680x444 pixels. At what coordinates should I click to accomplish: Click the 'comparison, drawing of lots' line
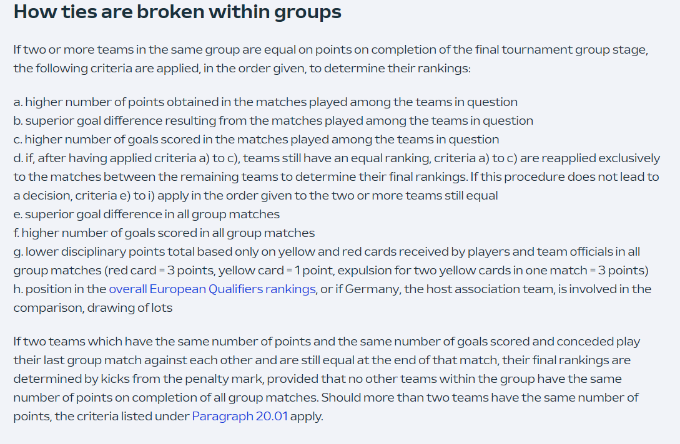point(93,307)
